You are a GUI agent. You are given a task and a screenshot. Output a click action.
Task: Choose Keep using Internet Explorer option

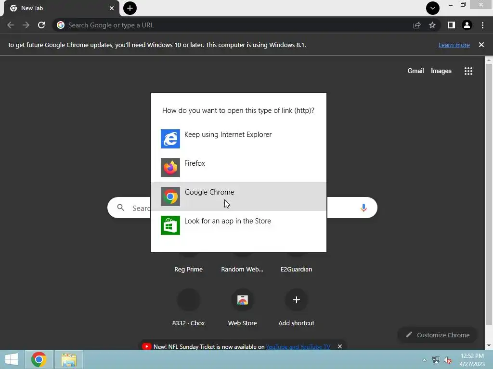coord(239,139)
